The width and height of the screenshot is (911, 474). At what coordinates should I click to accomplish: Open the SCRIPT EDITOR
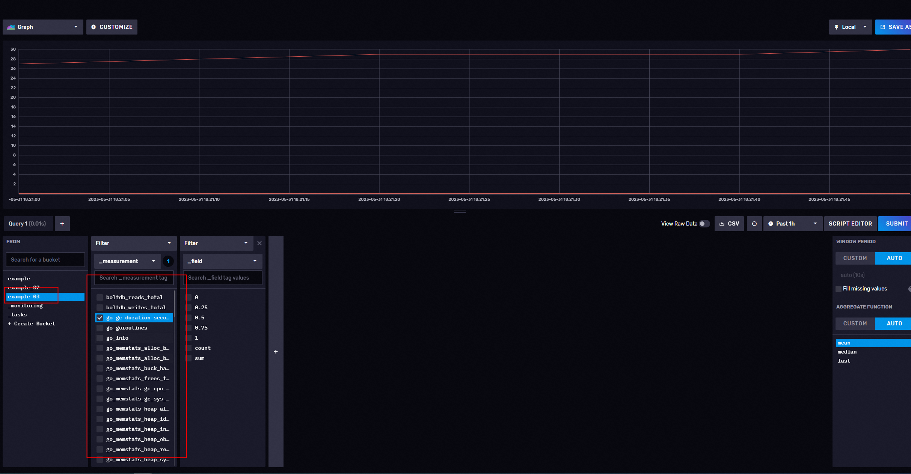pos(850,224)
